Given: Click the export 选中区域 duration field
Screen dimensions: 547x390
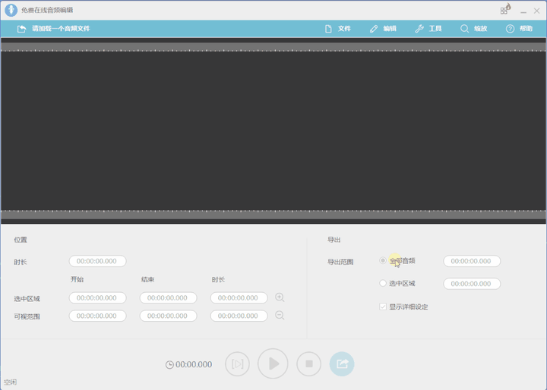Looking at the screenshot, I should tap(472, 284).
